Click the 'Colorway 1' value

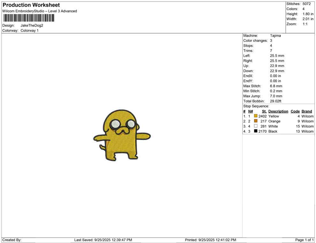[29, 31]
